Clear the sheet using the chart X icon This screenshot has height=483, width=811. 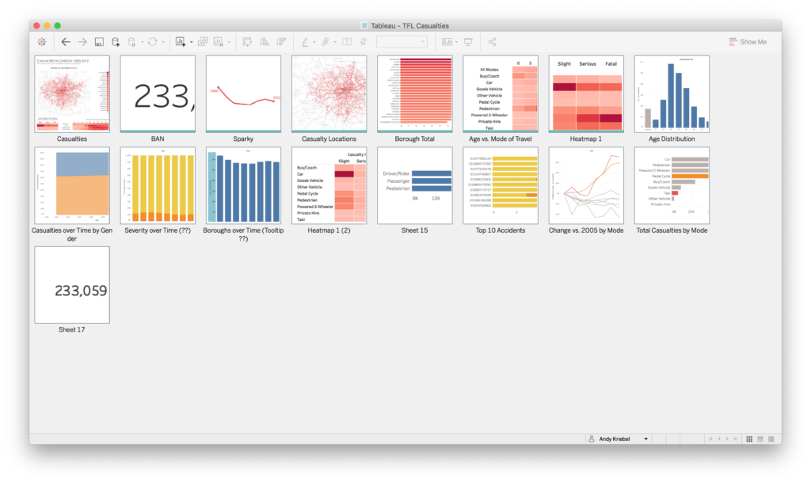click(x=219, y=42)
